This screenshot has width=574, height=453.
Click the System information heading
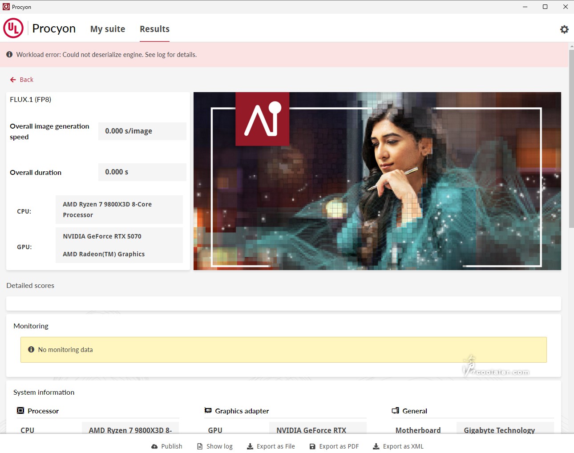[44, 392]
